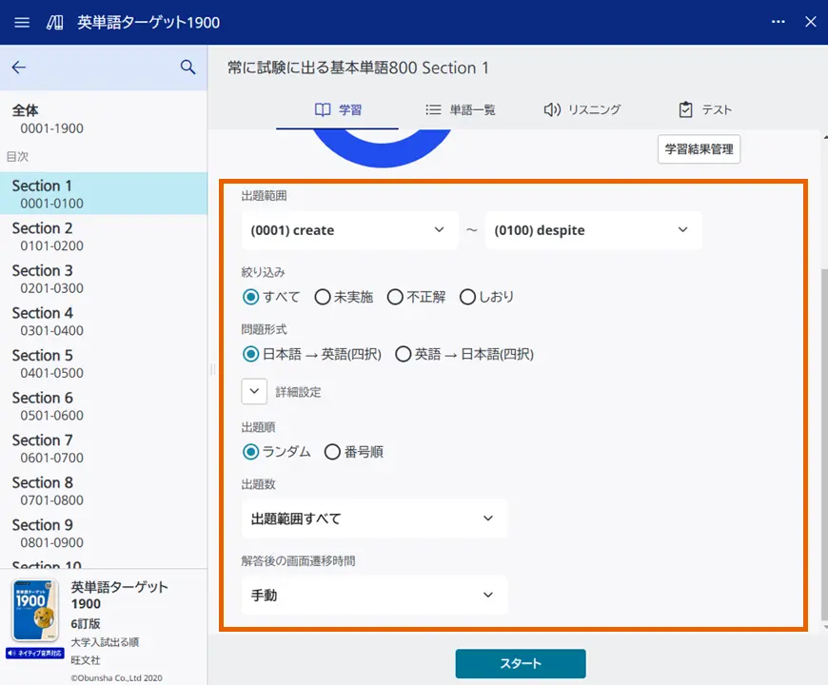Click the speaker icon on the リスニング tab
Viewport: 828px width, 685px height.
pyautogui.click(x=552, y=109)
